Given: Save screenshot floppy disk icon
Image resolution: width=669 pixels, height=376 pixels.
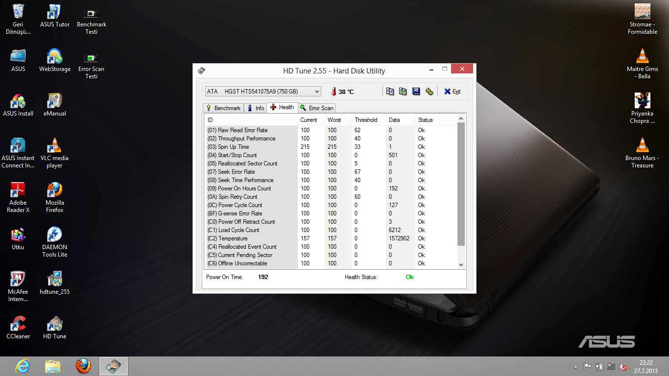Looking at the screenshot, I should 416,92.
